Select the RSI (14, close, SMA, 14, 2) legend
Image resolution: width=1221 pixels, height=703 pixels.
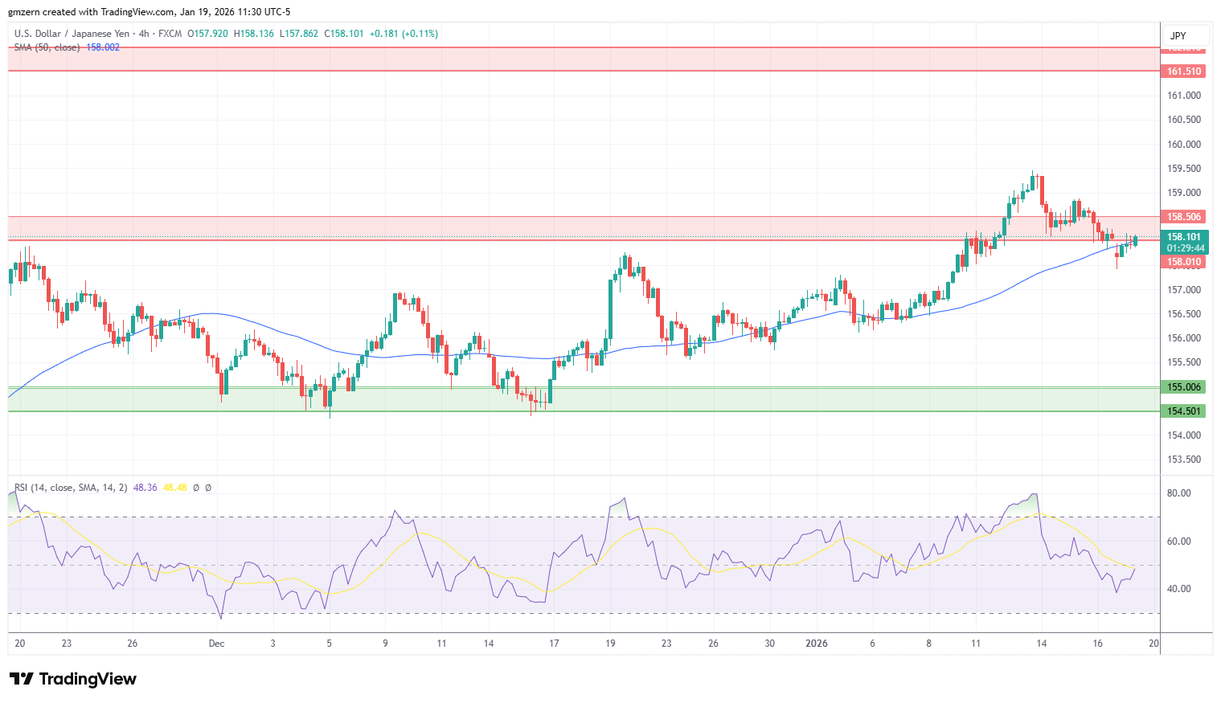point(71,488)
